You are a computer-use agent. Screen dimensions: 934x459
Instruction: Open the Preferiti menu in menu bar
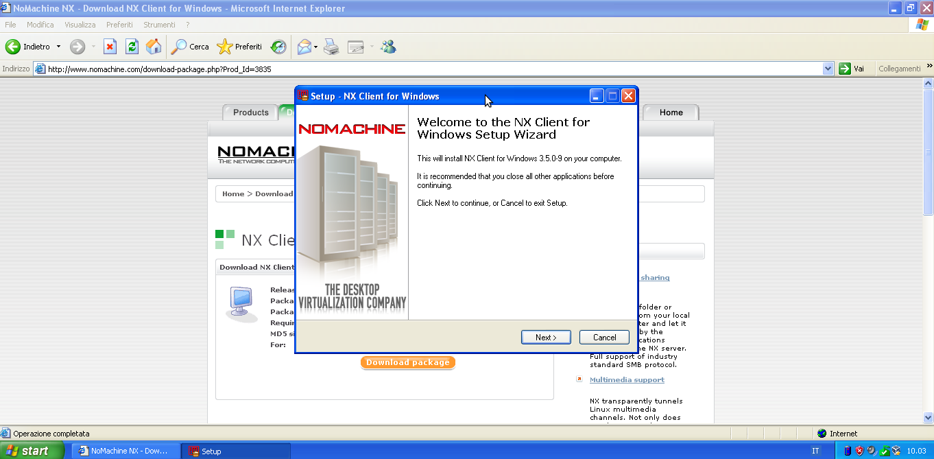[x=119, y=25]
